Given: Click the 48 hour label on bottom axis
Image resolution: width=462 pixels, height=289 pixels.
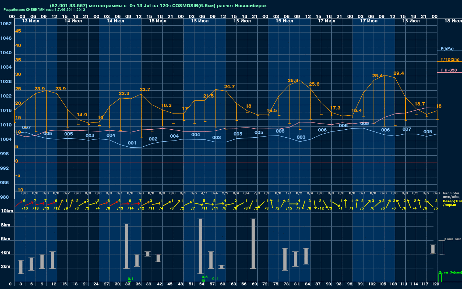Looking at the screenshot, I should click(x=181, y=284).
